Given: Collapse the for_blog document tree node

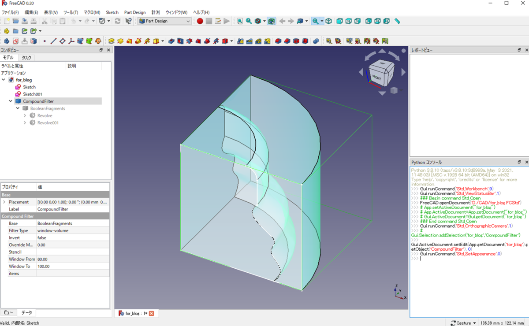Looking at the screenshot, I should 4,80.
